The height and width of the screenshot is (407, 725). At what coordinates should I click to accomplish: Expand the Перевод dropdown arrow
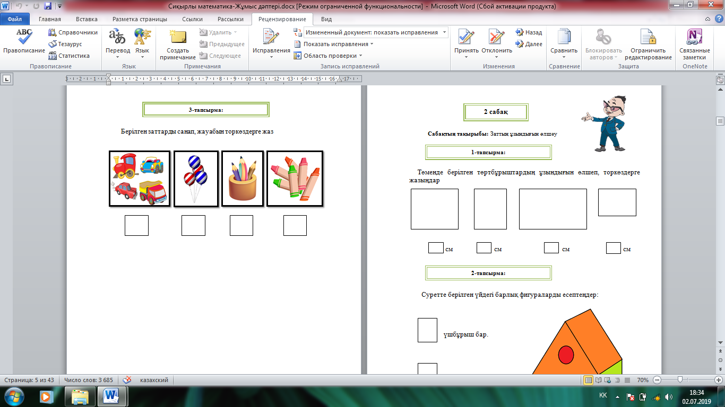coord(117,56)
